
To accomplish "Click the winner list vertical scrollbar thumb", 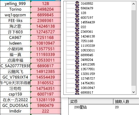I will pyautogui.click(x=133, y=48).
